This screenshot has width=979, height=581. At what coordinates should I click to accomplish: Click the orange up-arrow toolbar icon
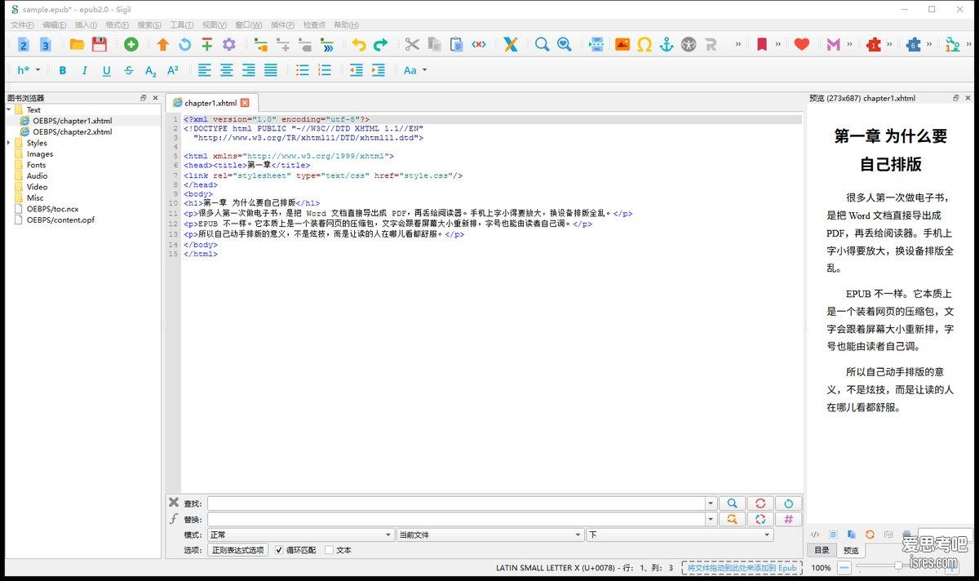point(162,45)
